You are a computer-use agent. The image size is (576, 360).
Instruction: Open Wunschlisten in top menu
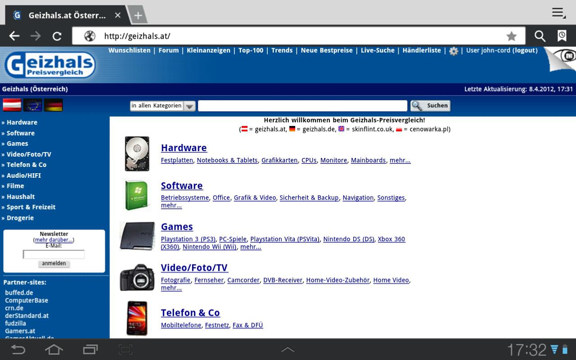(x=130, y=50)
